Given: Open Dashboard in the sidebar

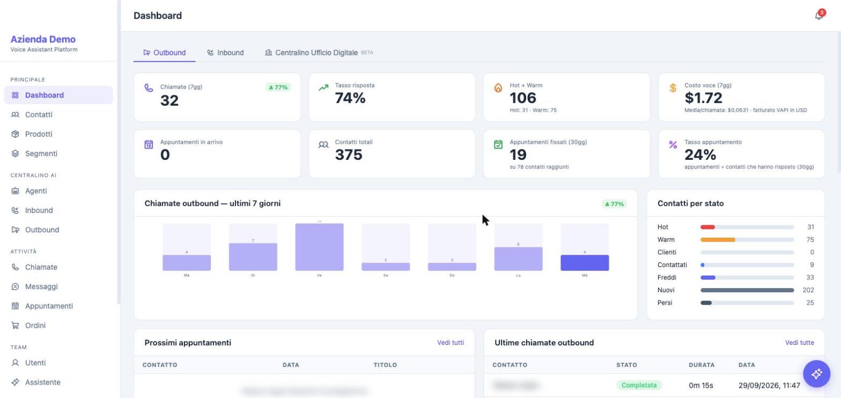Looking at the screenshot, I should click(x=58, y=95).
